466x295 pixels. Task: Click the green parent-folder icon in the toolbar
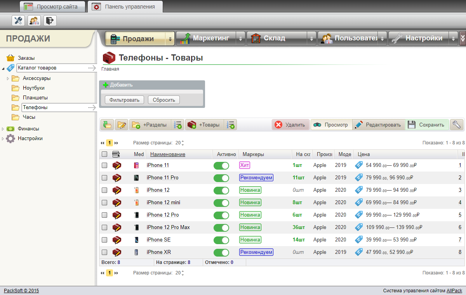click(107, 125)
